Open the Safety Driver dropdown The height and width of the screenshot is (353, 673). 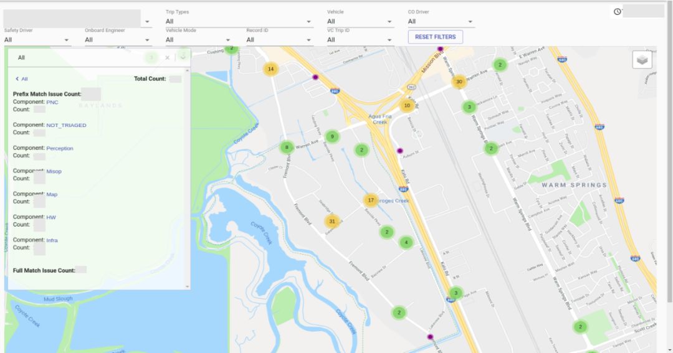[37, 40]
